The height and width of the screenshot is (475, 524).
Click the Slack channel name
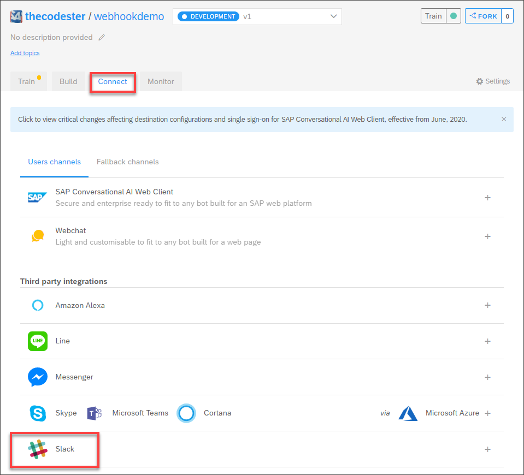[x=65, y=449]
